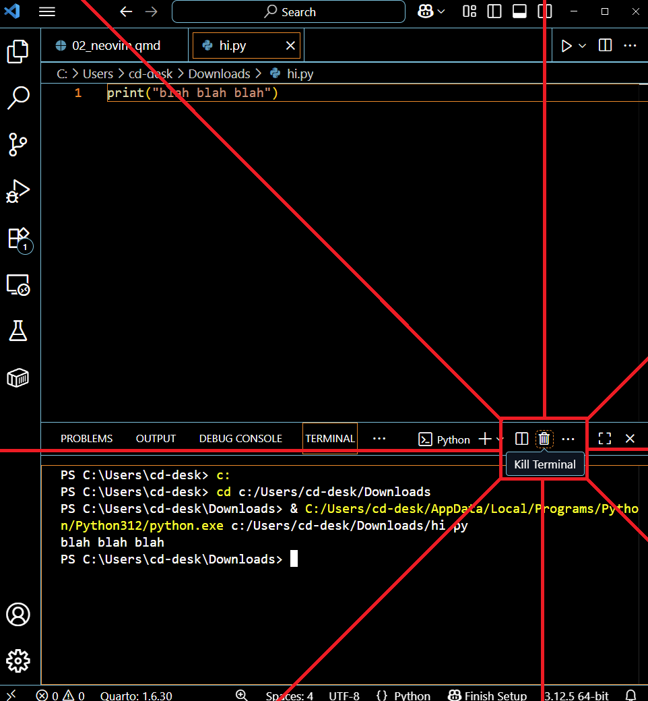648x701 pixels.
Task: Open the Testing flask icon view
Action: click(x=18, y=330)
